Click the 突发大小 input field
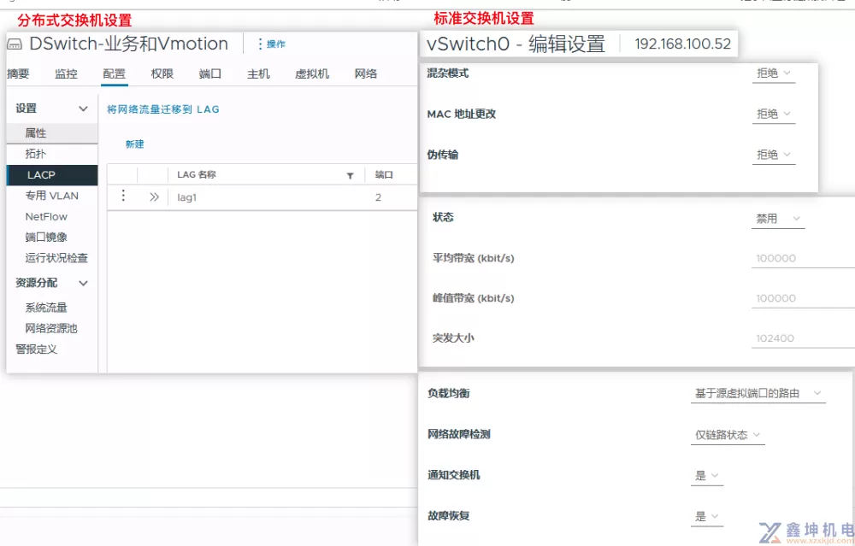This screenshot has width=855, height=546. [803, 338]
